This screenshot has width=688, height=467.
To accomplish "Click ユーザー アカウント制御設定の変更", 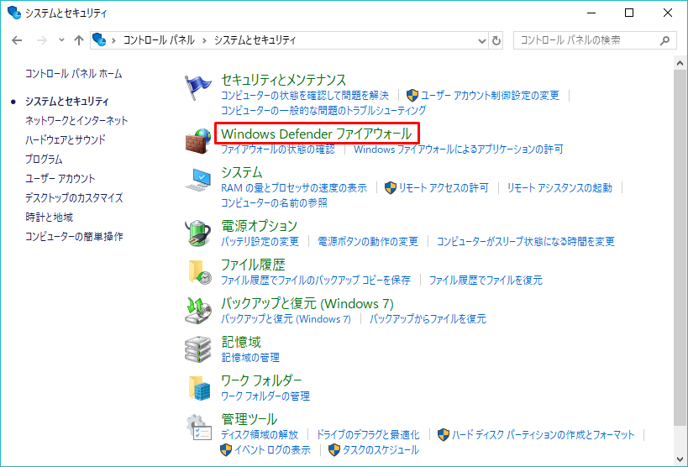I will click(x=490, y=95).
